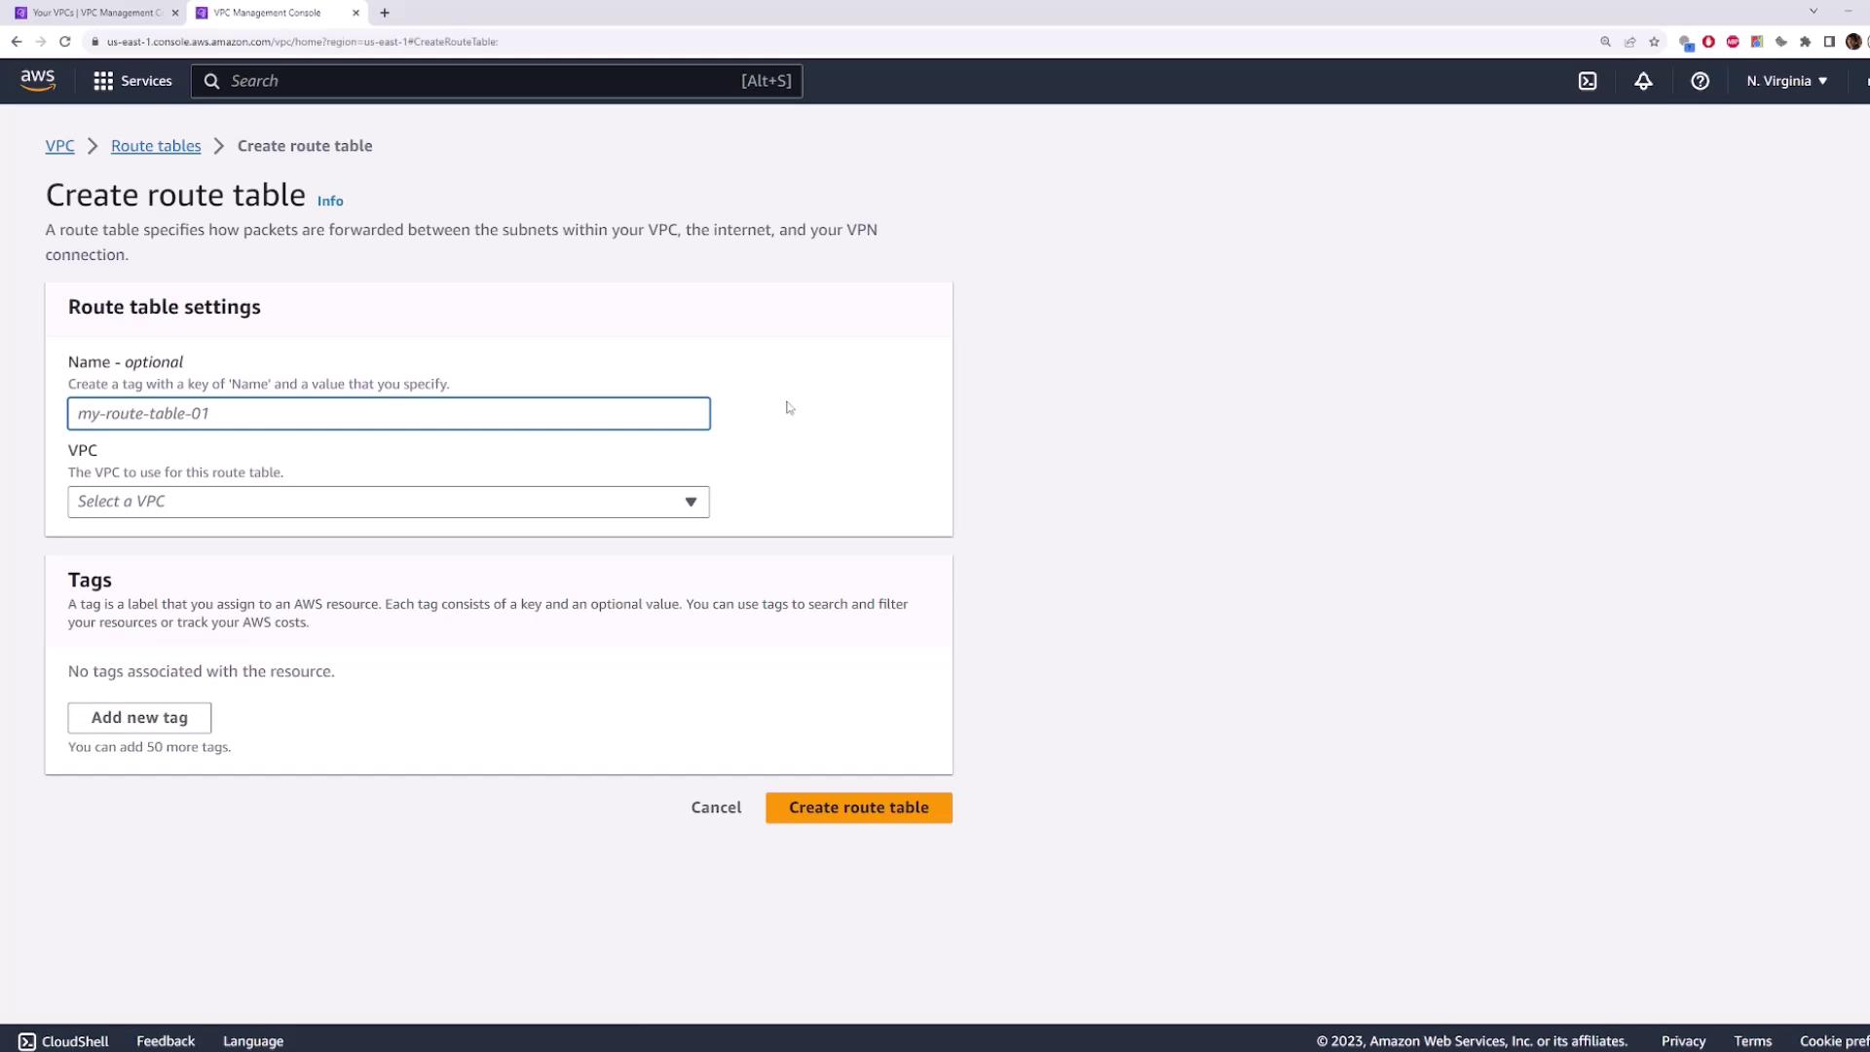Open the notifications bell
Screen dimensions: 1870x1052
pyautogui.click(x=1643, y=81)
